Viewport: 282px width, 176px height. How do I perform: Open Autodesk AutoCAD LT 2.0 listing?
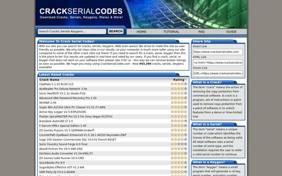point(56,121)
